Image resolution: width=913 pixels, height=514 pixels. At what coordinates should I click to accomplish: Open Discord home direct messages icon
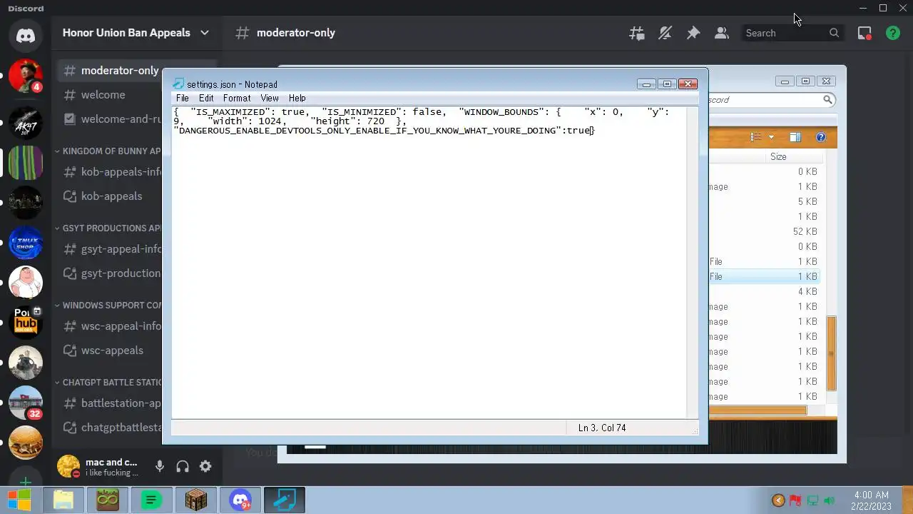26,35
